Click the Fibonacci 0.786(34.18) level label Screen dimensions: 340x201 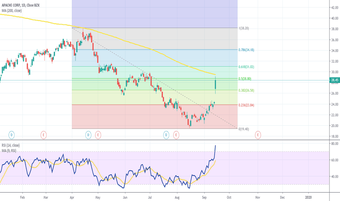tap(246, 50)
